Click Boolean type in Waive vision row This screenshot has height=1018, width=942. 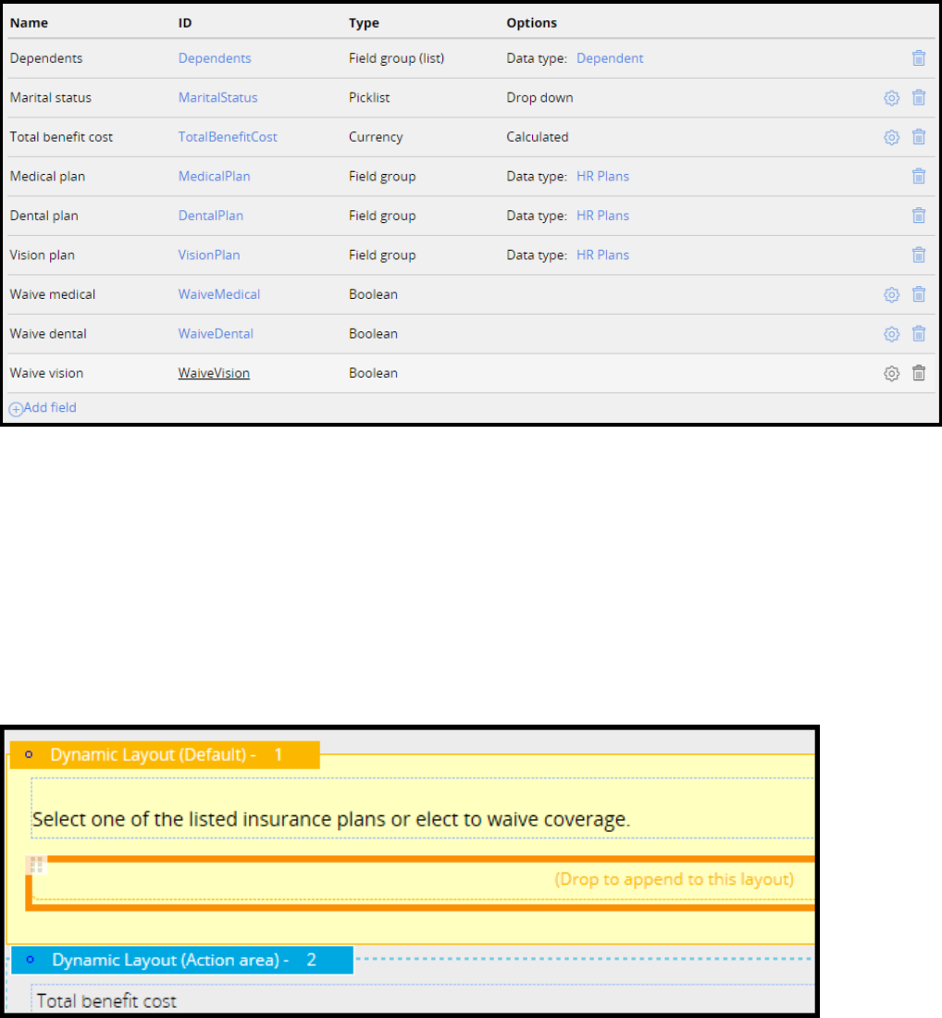[x=373, y=373]
